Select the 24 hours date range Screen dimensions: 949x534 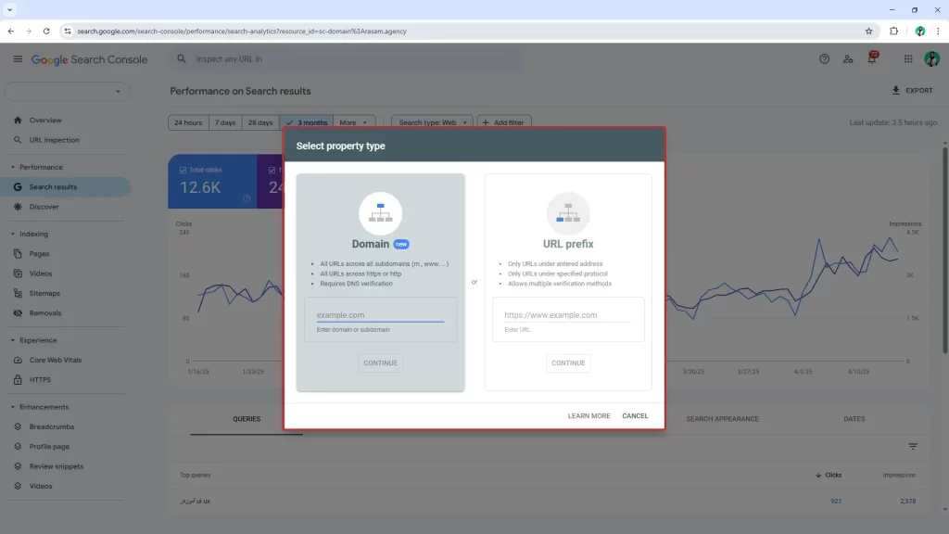188,122
